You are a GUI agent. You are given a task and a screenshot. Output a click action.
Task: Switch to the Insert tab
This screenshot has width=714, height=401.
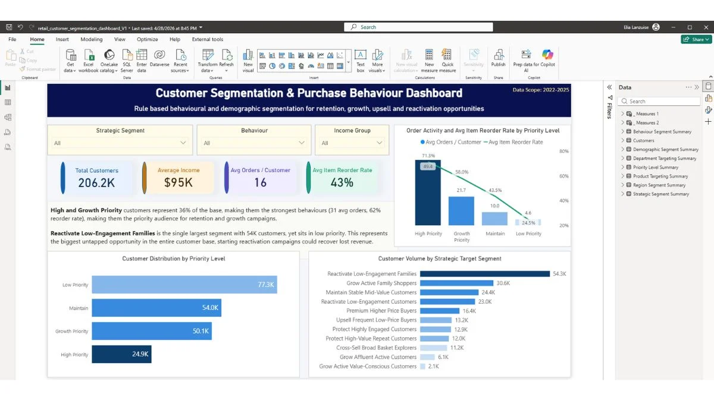62,39
